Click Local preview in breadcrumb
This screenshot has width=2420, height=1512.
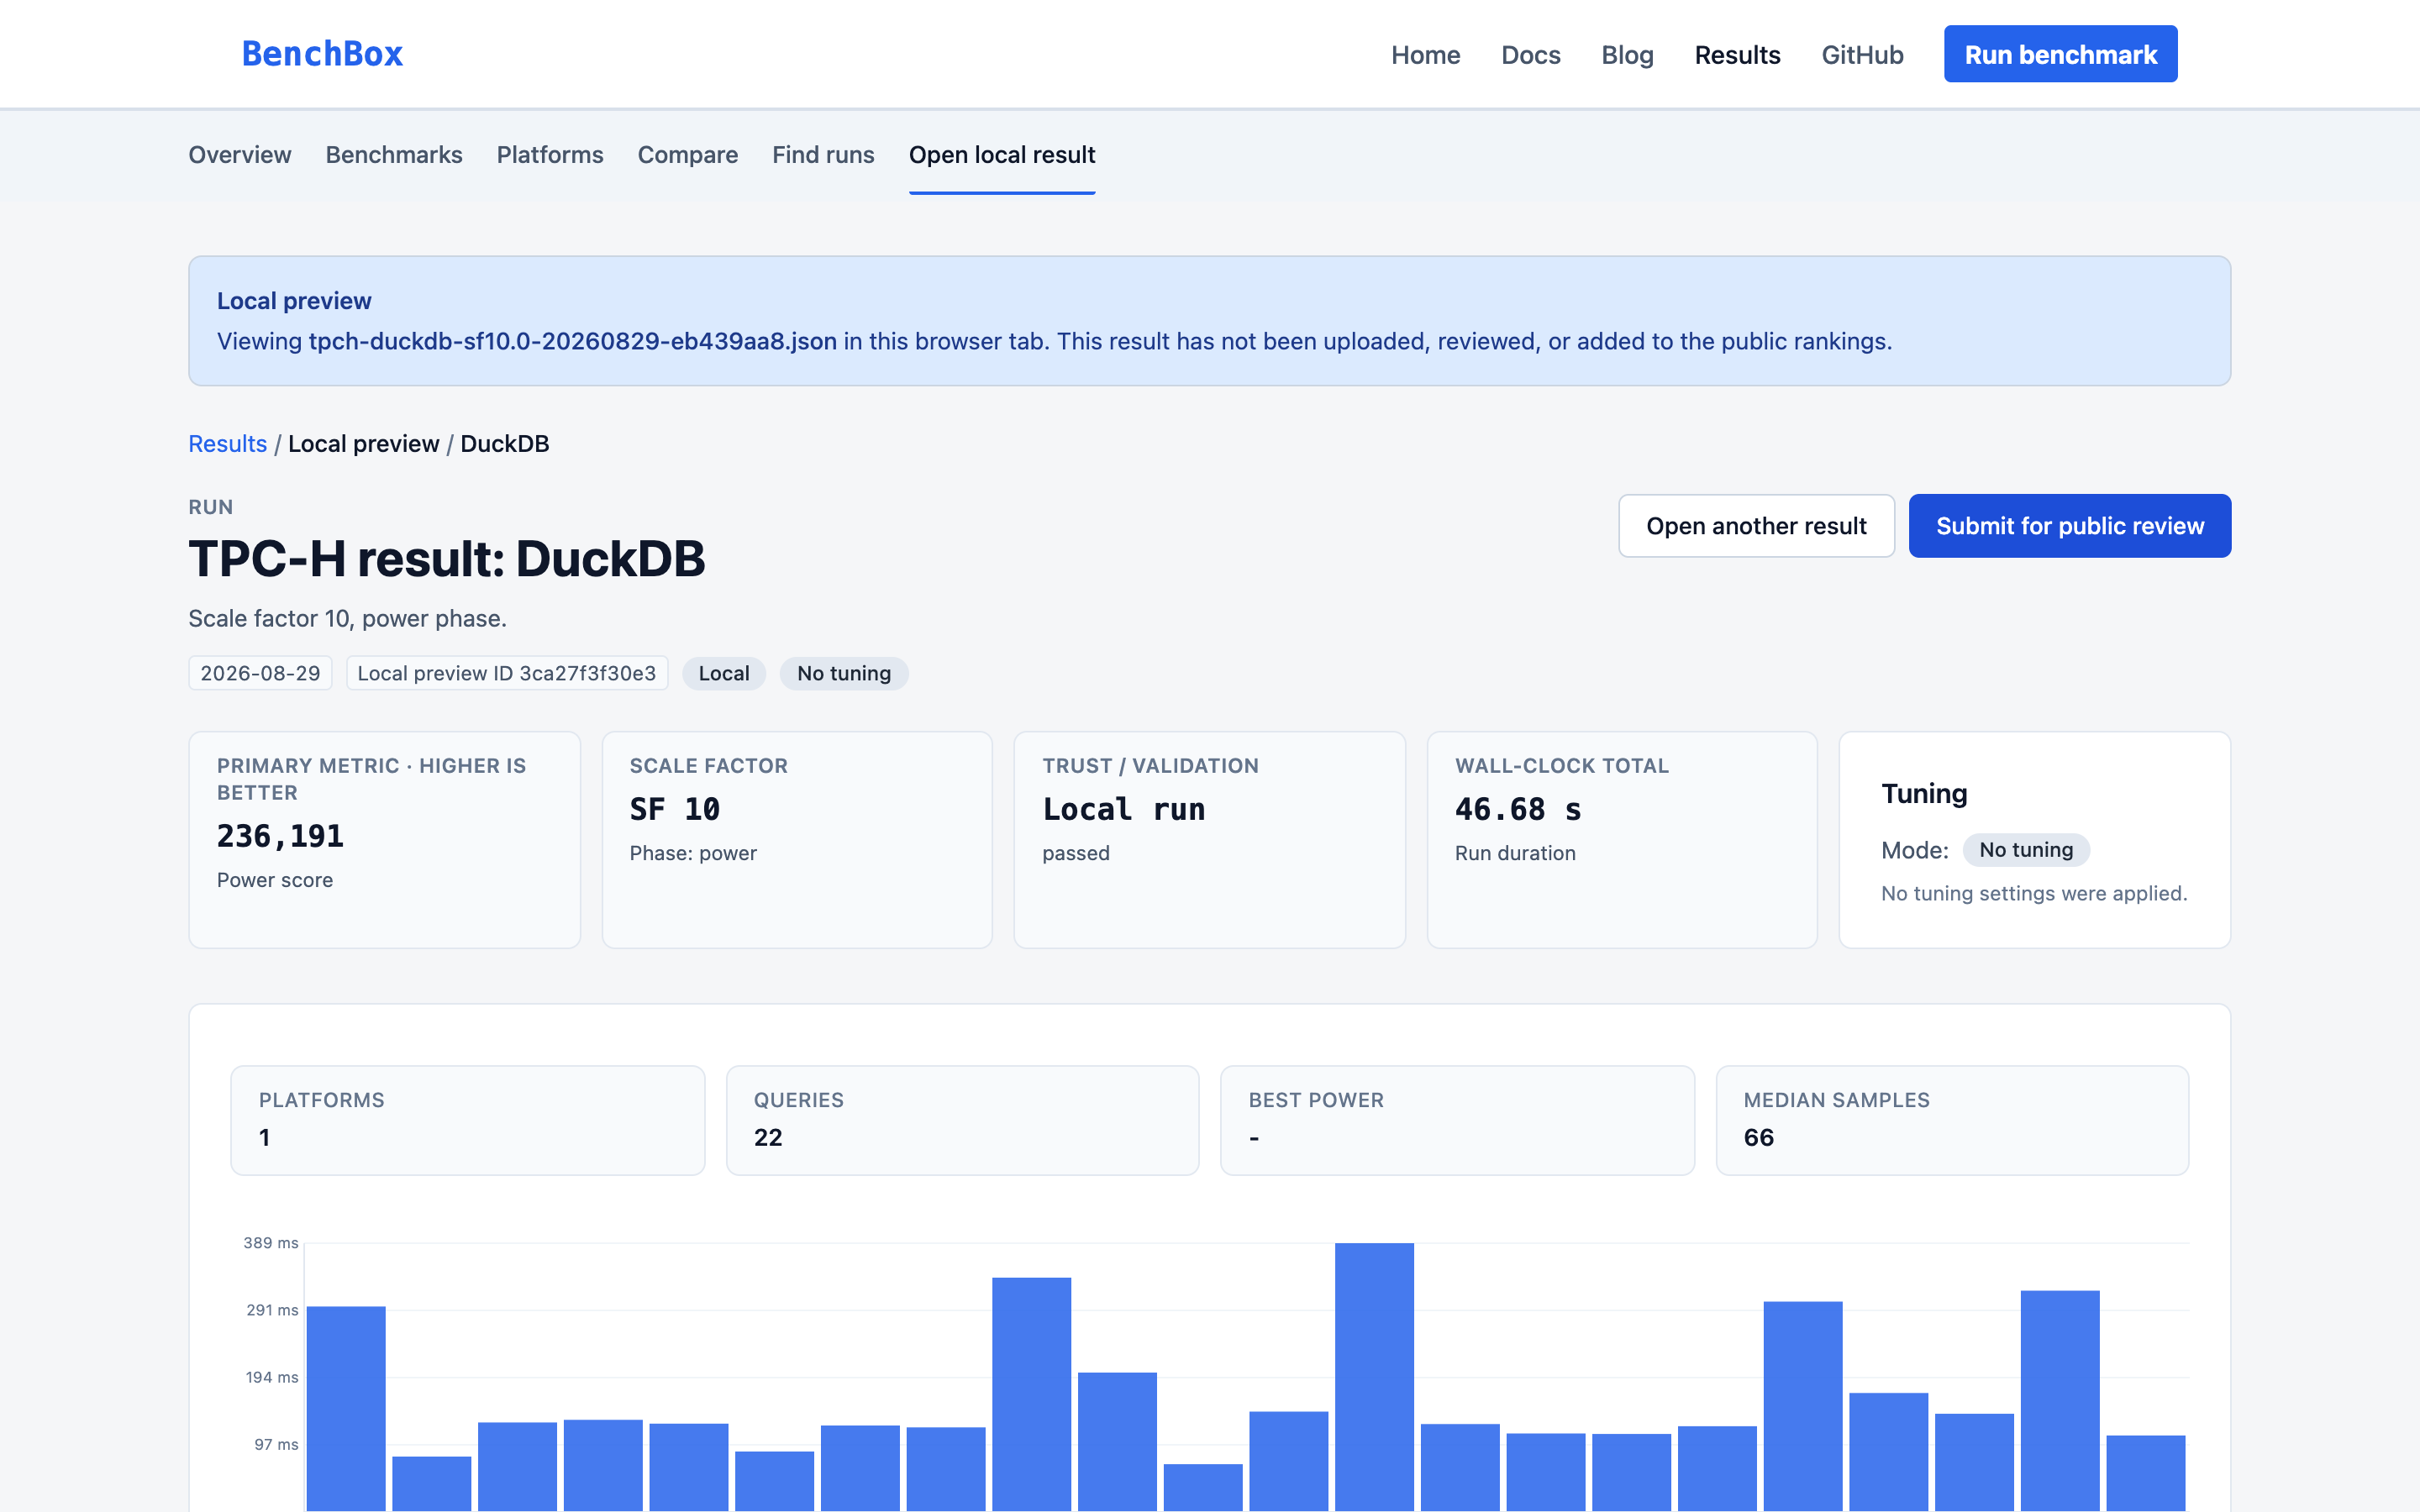(364, 444)
